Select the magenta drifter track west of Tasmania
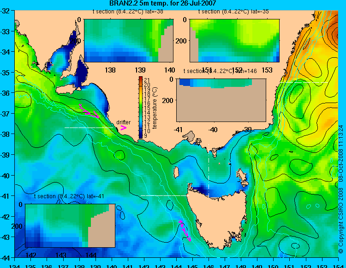This screenshot has width=346, height=268. (x=185, y=231)
